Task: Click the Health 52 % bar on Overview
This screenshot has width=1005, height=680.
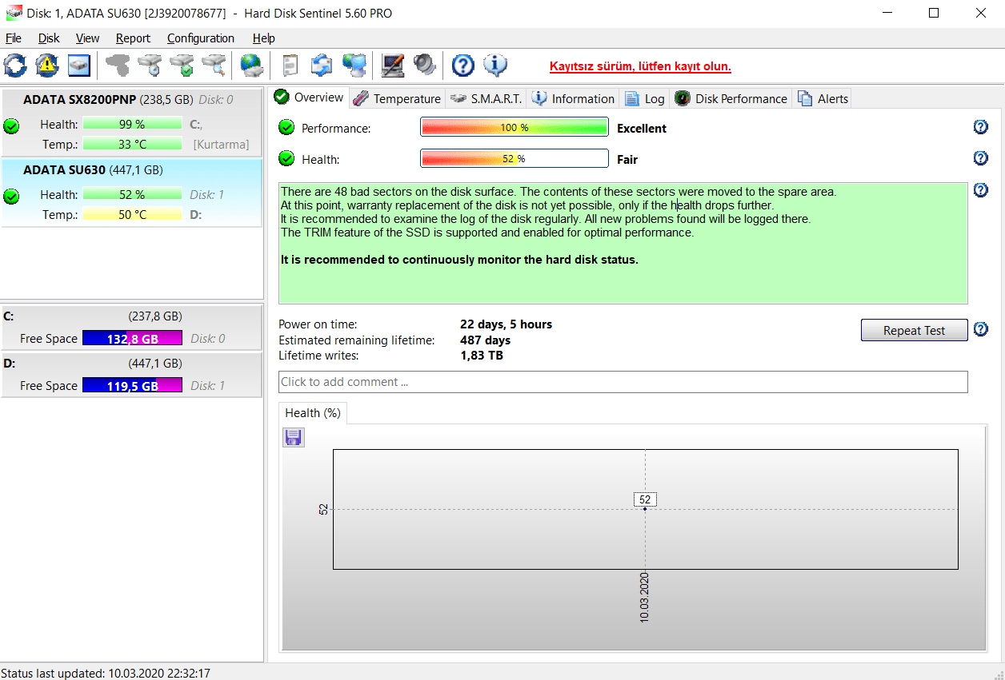Action: [x=515, y=158]
